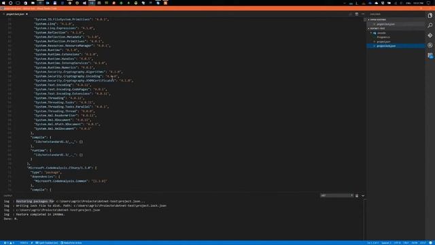Open the Source Control (Git) view

tap(430, 35)
